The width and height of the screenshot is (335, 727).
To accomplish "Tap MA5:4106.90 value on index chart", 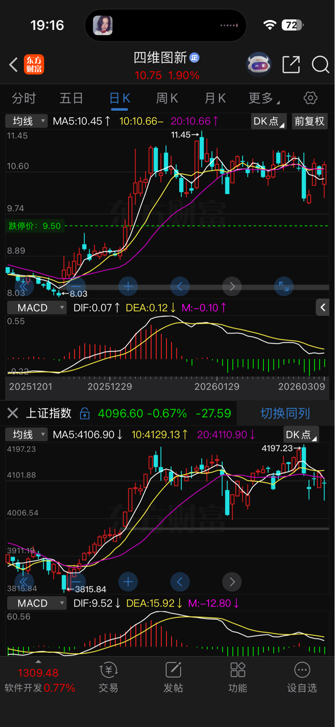I will [x=88, y=434].
